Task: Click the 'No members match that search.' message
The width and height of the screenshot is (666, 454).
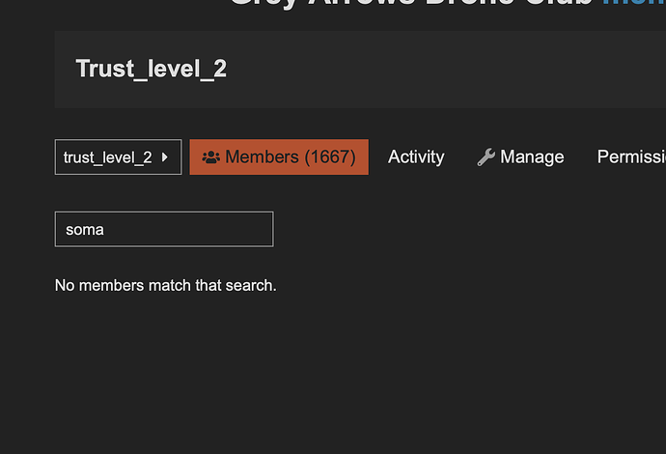Action: click(166, 285)
